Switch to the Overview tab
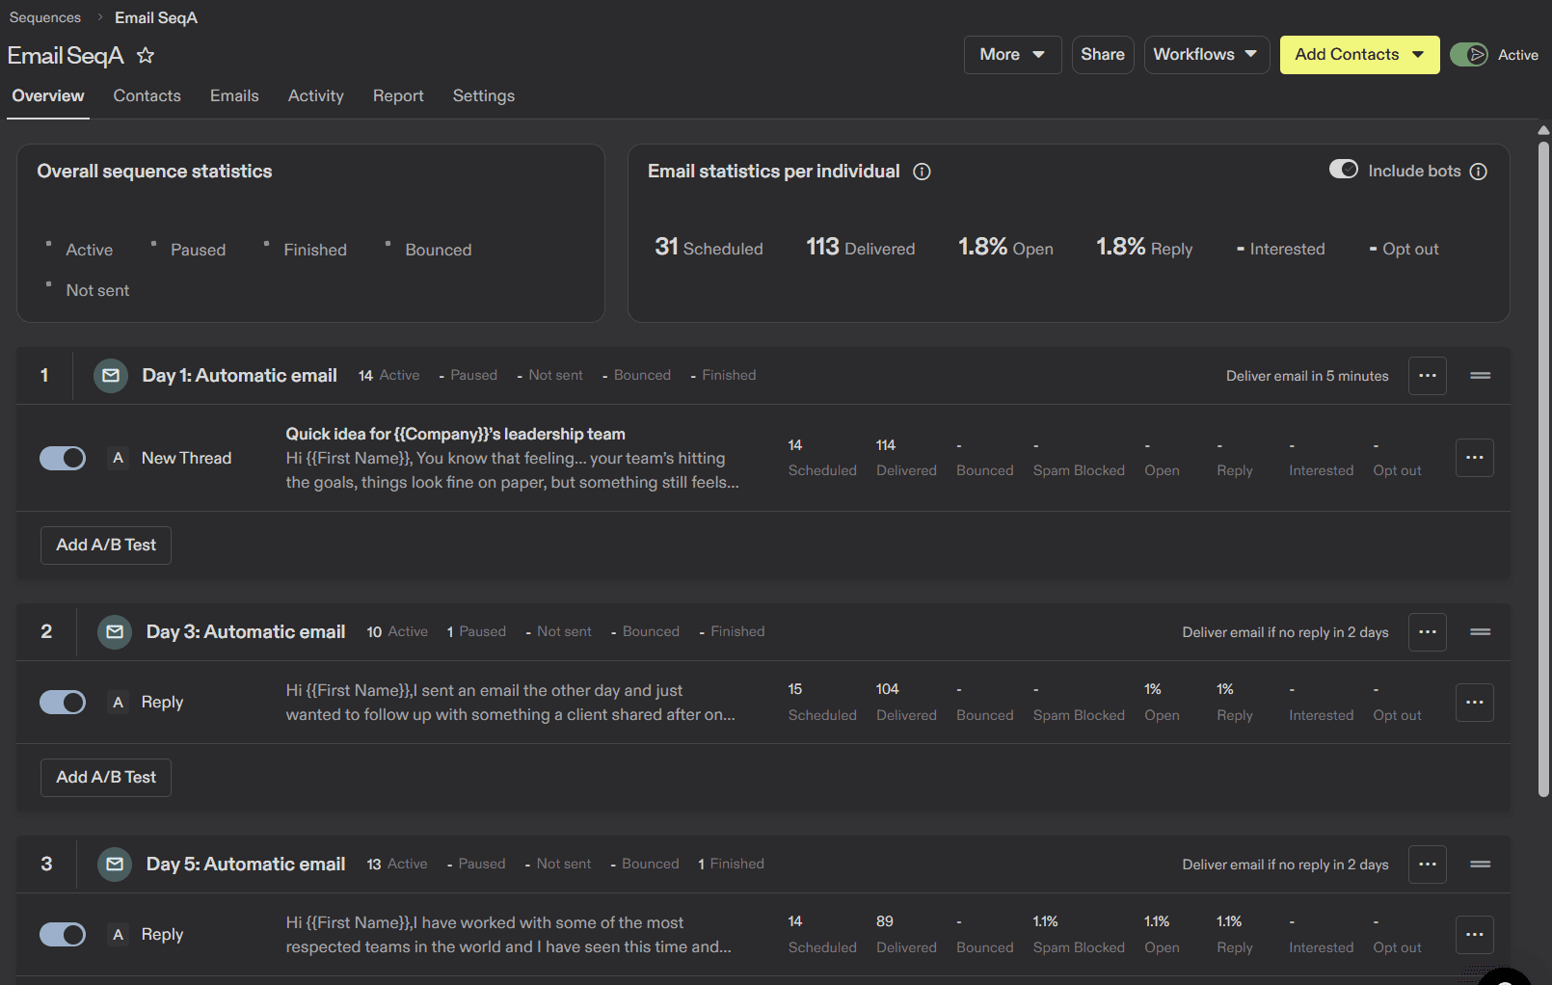The height and width of the screenshot is (985, 1552). click(x=48, y=96)
